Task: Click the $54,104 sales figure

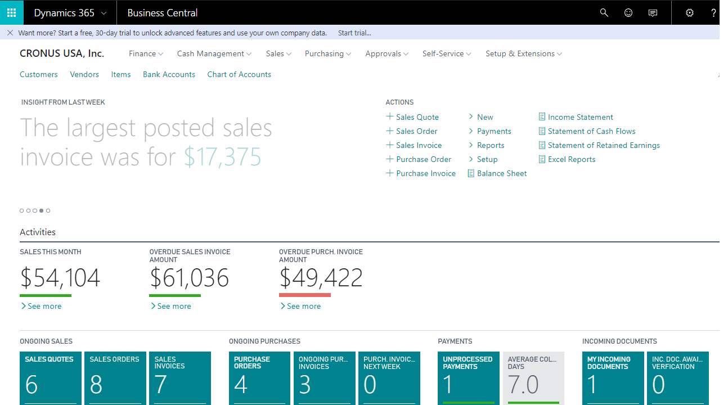Action: [x=60, y=278]
